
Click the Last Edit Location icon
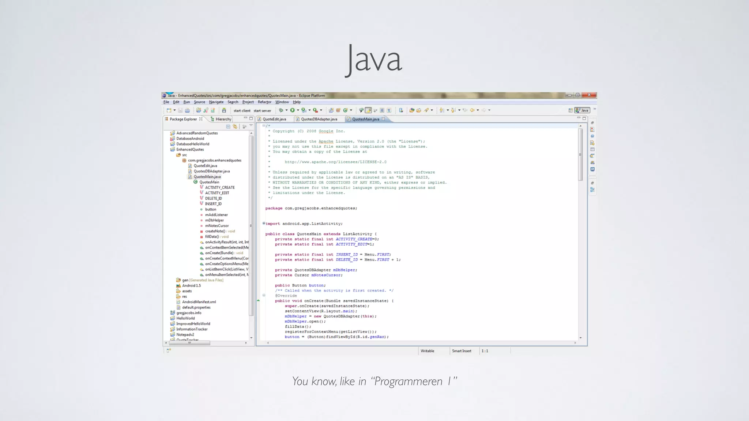click(465, 110)
